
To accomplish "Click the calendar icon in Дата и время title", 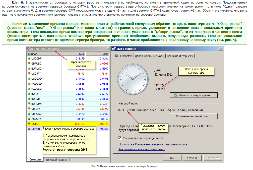I will pos(114,49).
